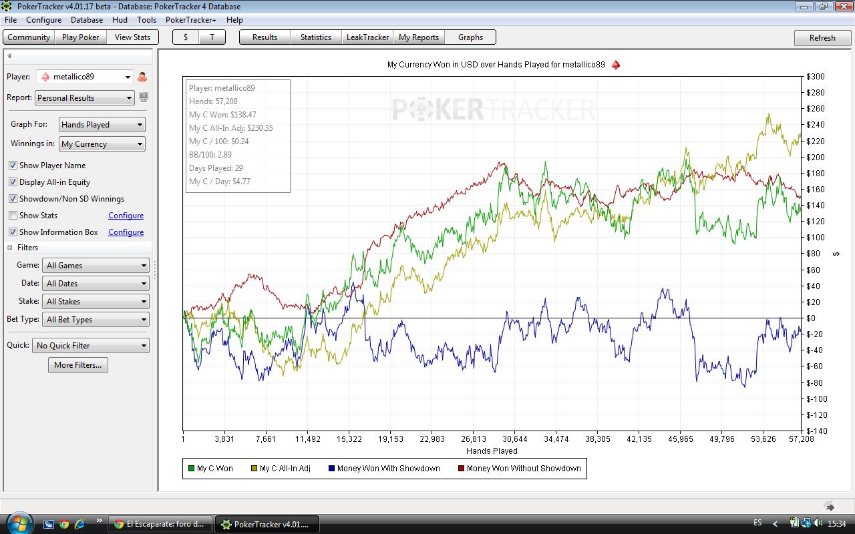Click the 15:34 clock in the tray
Image resolution: width=855 pixels, height=534 pixels.
click(836, 523)
